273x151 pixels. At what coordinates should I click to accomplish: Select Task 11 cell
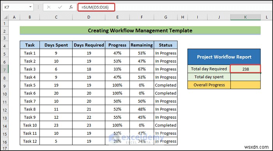click(x=30, y=133)
